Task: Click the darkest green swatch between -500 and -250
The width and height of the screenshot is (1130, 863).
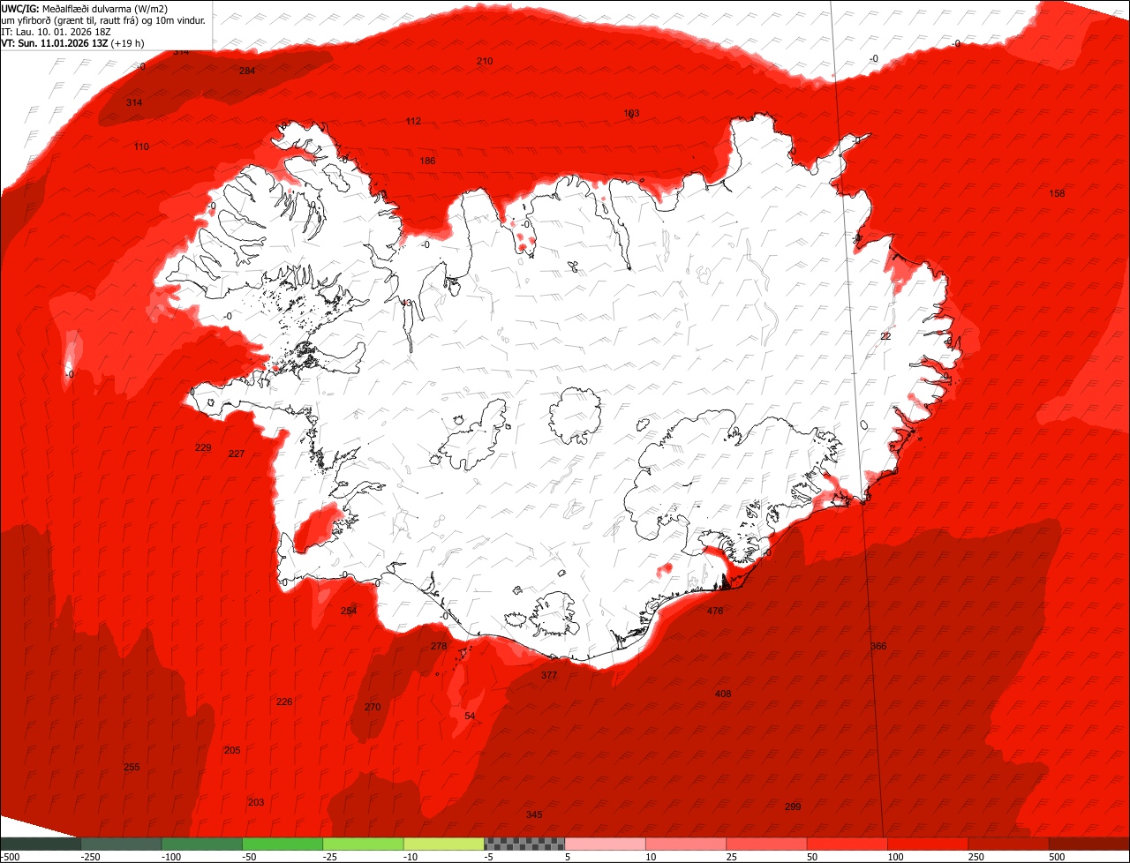Action: pyautogui.click(x=41, y=844)
